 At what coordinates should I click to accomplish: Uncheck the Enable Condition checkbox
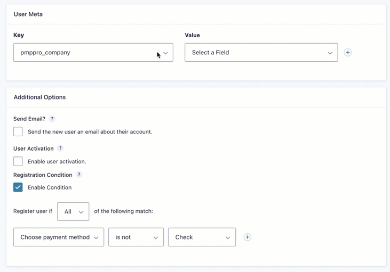click(x=18, y=187)
